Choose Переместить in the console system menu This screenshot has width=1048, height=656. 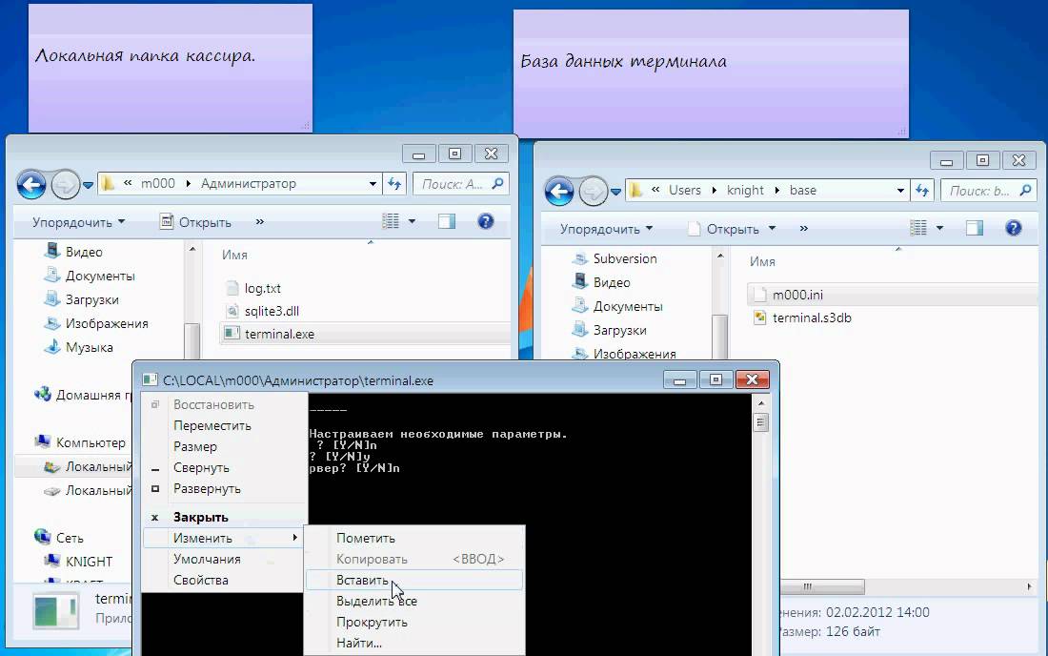(x=224, y=425)
